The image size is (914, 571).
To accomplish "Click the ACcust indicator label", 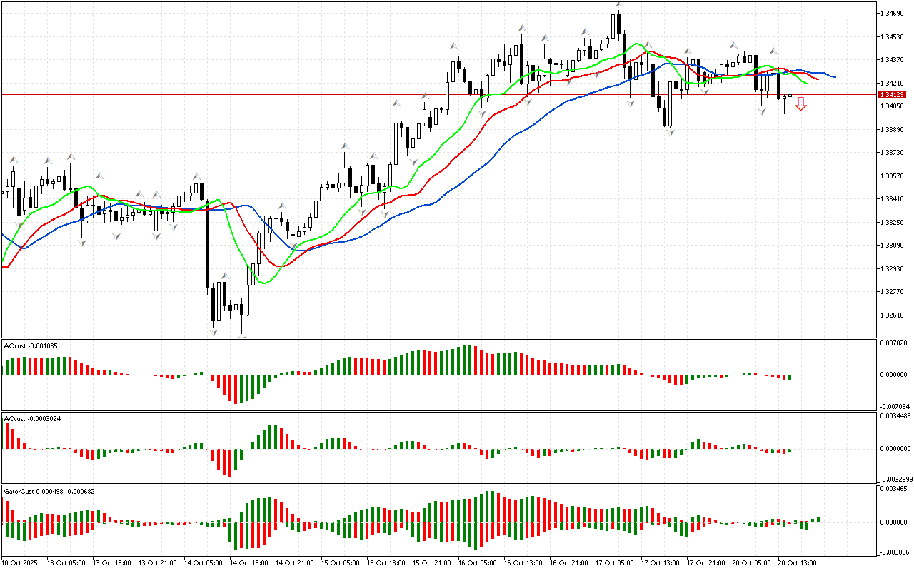I will pos(32,418).
